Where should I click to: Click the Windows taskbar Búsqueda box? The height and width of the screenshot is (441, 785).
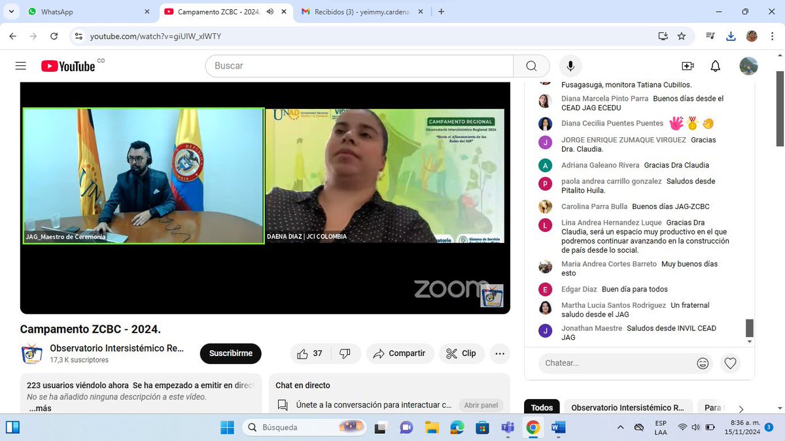pyautogui.click(x=305, y=427)
